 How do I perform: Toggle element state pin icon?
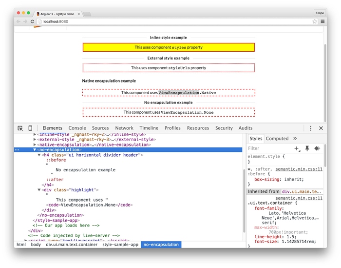(307, 148)
